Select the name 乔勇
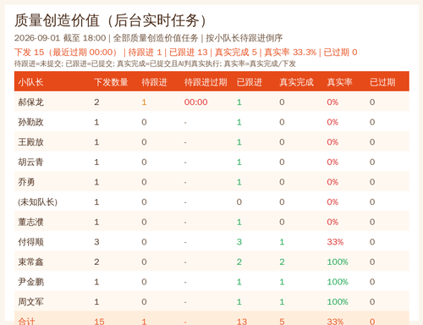Screen dimensions: 423x325 (26, 182)
